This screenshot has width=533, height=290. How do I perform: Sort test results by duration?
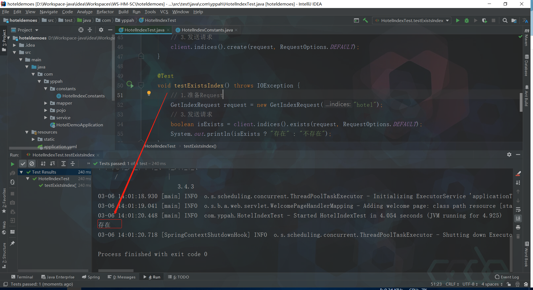click(x=52, y=164)
